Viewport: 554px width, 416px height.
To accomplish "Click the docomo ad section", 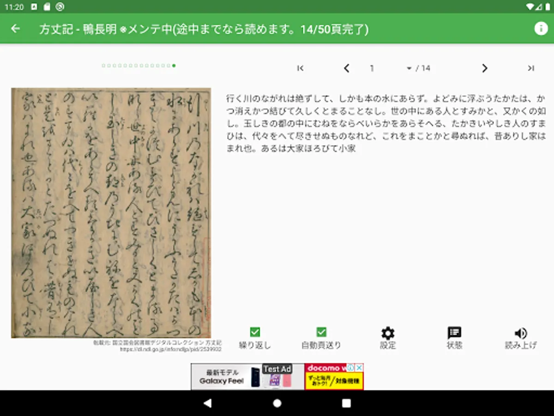I will [334, 376].
